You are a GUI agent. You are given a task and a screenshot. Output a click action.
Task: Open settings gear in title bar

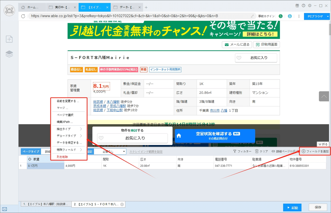tap(310, 6)
